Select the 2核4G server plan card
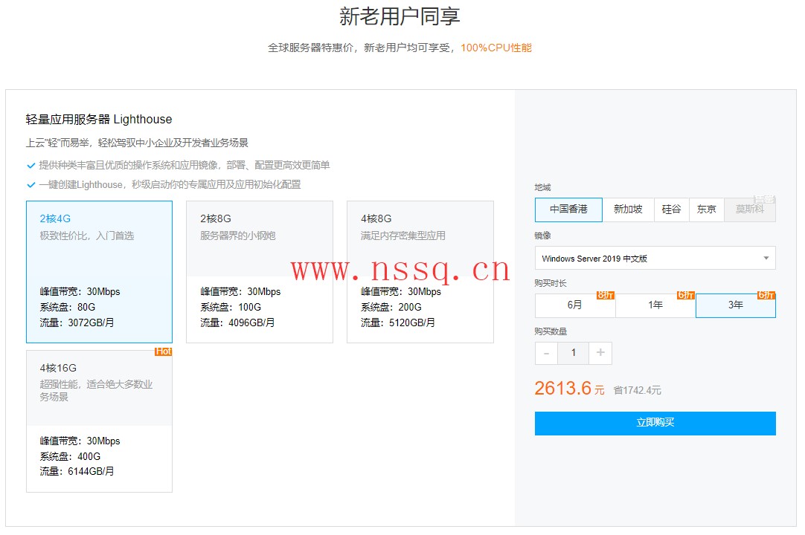This screenshot has width=805, height=535. tap(99, 271)
